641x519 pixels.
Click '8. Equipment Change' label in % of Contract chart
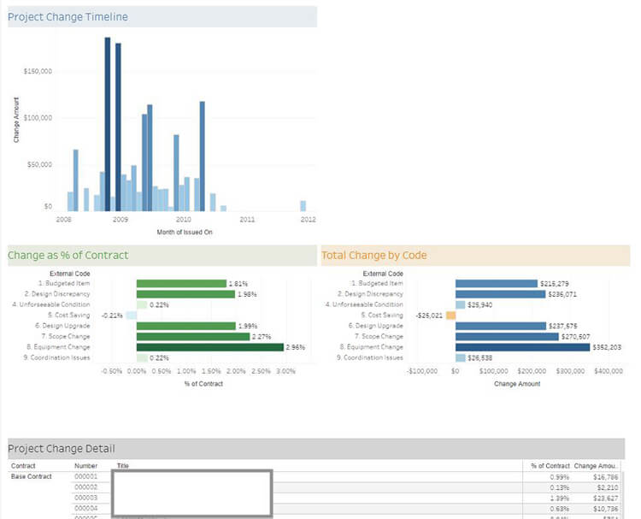[58, 347]
